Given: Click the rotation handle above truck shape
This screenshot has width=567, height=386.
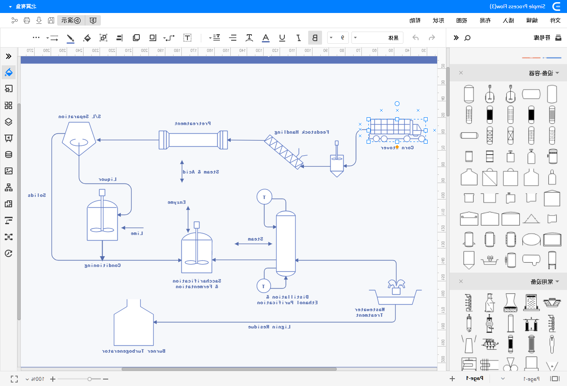Looking at the screenshot, I should [397, 104].
